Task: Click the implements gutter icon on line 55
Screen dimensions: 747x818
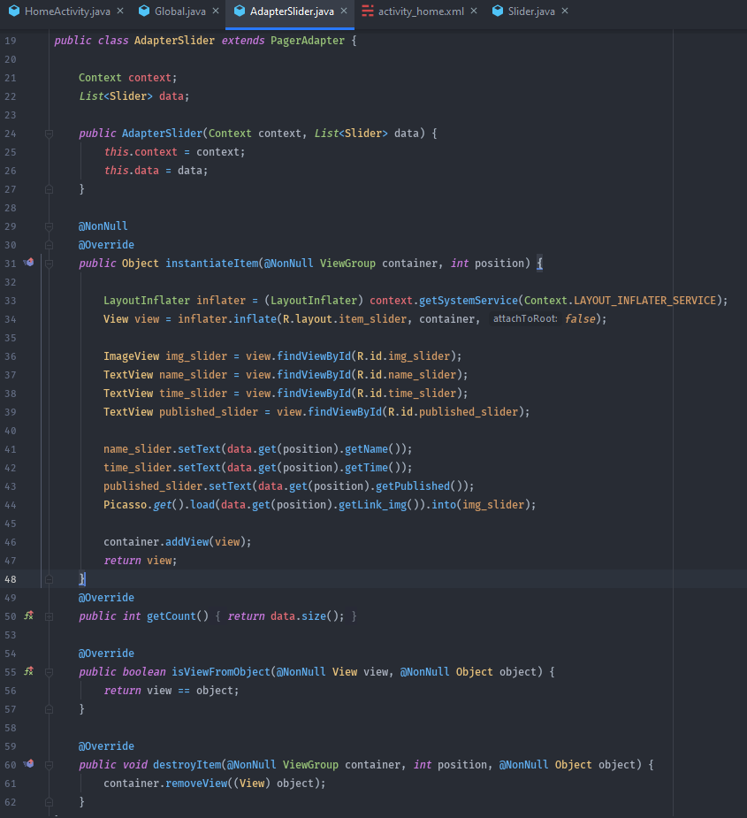Action: pyautogui.click(x=28, y=671)
